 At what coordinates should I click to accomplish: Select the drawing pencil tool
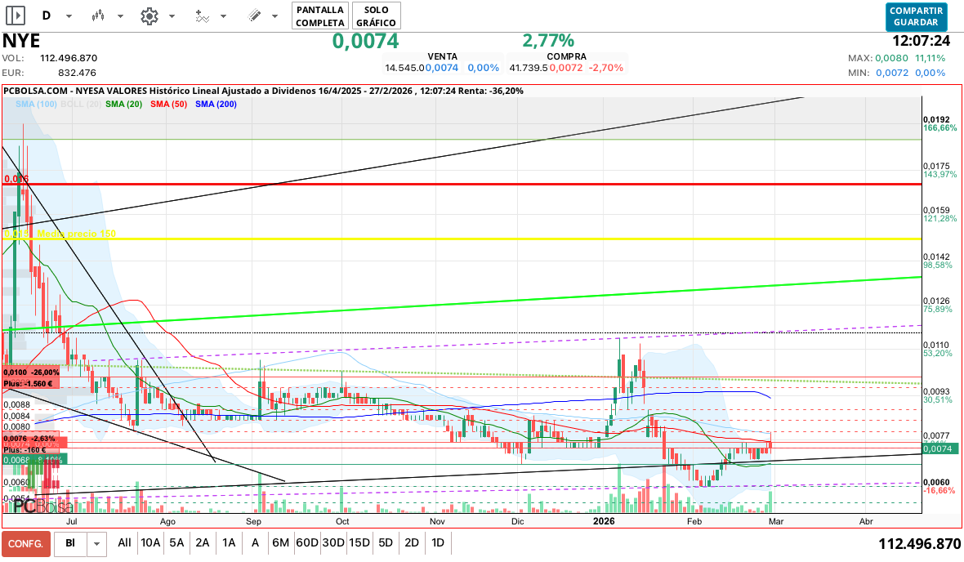[254, 16]
